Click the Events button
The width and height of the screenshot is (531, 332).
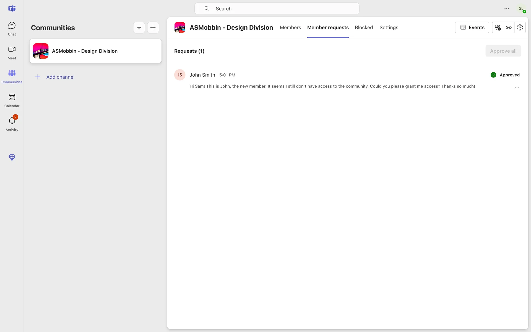click(x=472, y=28)
